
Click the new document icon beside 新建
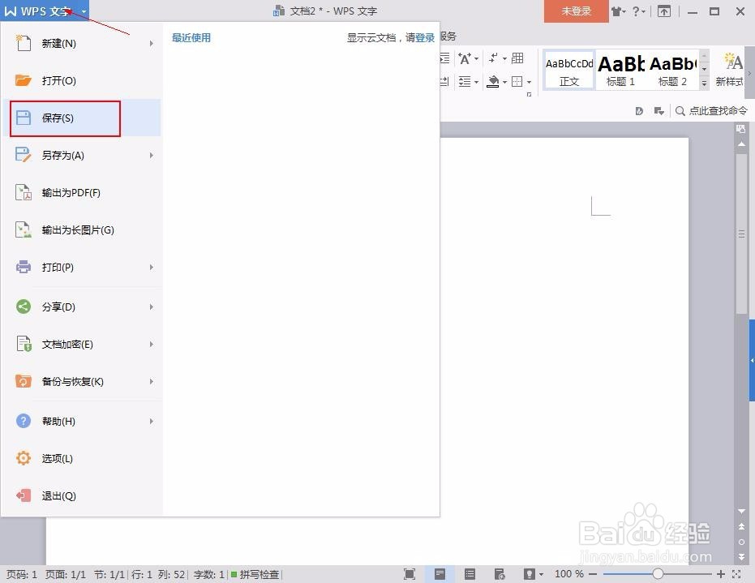pos(23,43)
